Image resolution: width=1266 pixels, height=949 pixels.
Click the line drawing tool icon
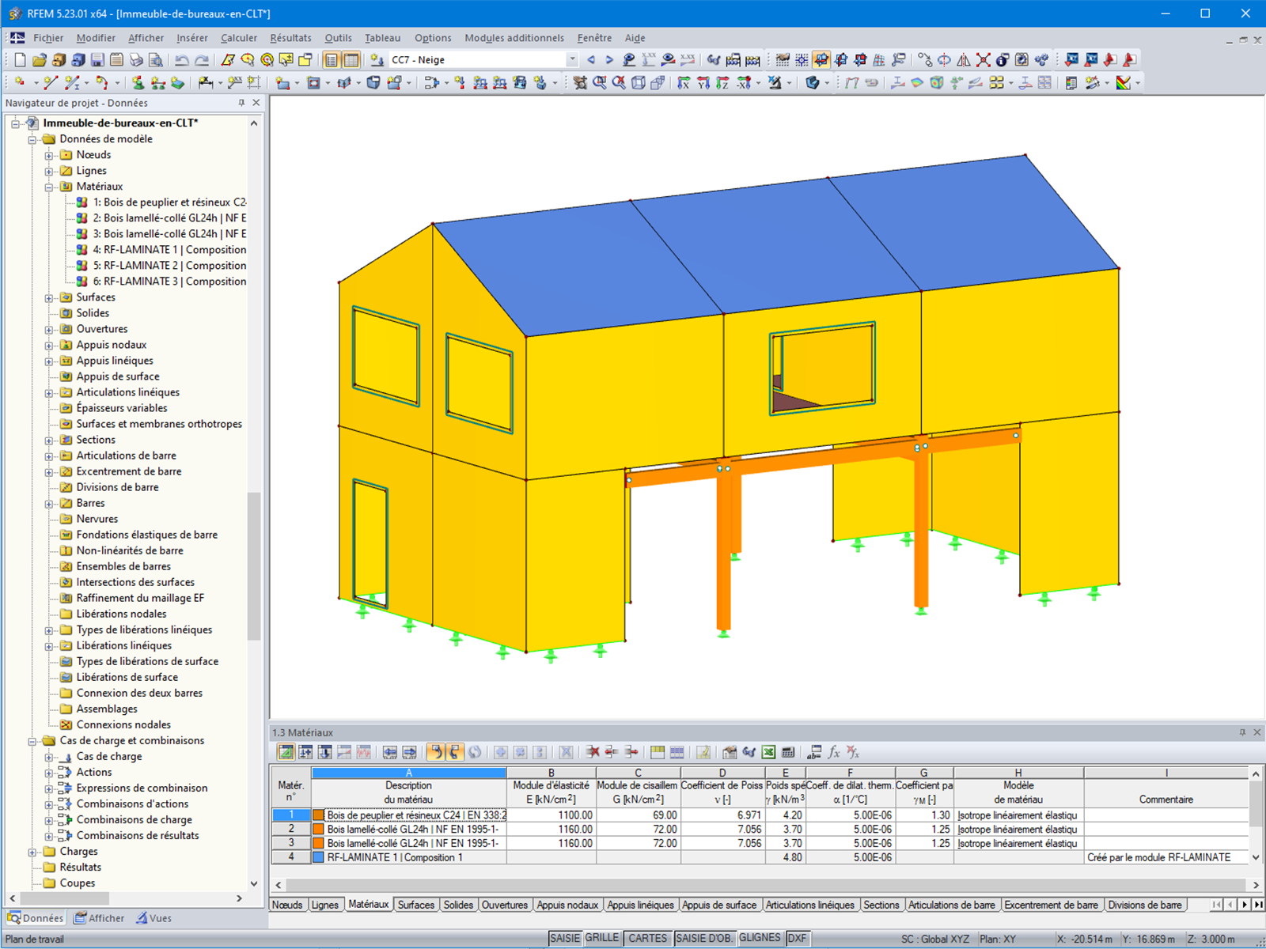click(51, 83)
